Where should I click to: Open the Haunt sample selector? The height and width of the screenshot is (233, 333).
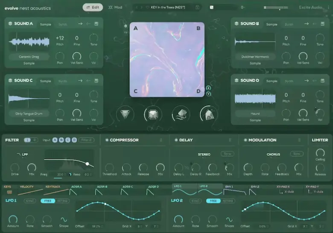tap(255, 114)
